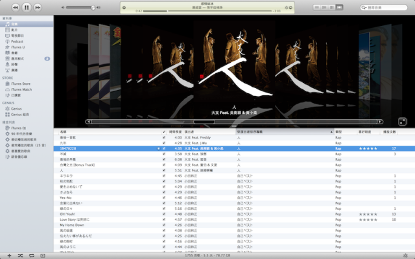Enter full screen Cover Flow
Image resolution: width=415 pixels, height=259 pixels.
point(402,122)
